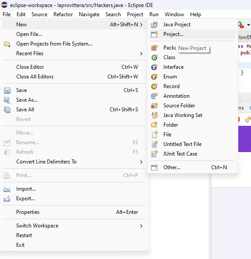Viewport: 251px width, 259px height.
Task: Select Save As... label in File menu
Action: click(27, 100)
